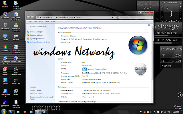
Task: Click the Network gadget IP address
Action: (x=171, y=49)
